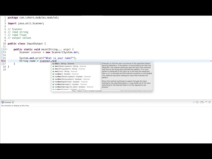Click the package declaration line
Screen dimensions: 212x159
(33, 18)
